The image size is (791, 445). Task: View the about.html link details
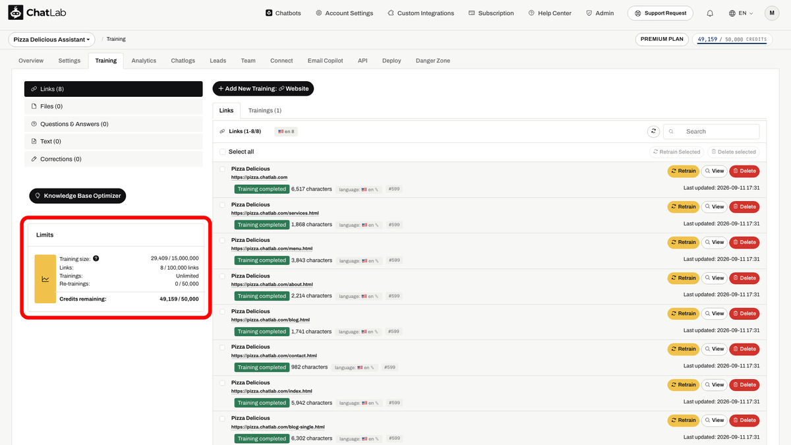[714, 278]
